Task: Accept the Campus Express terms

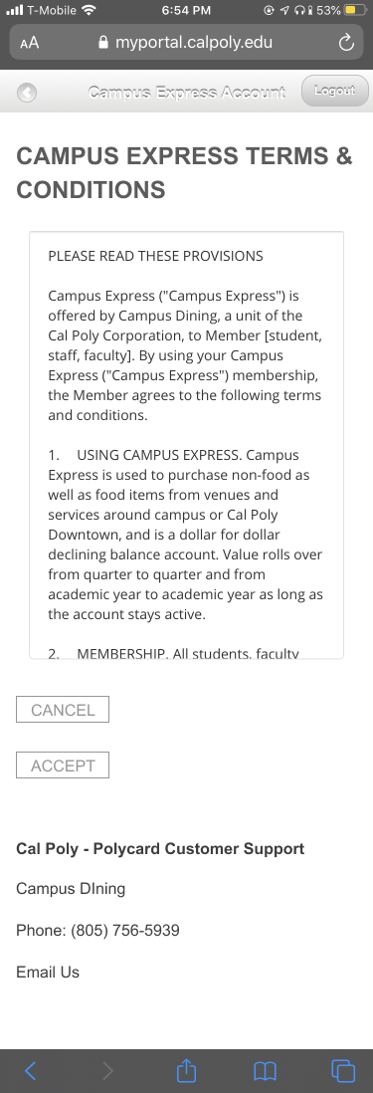Action: click(x=63, y=765)
